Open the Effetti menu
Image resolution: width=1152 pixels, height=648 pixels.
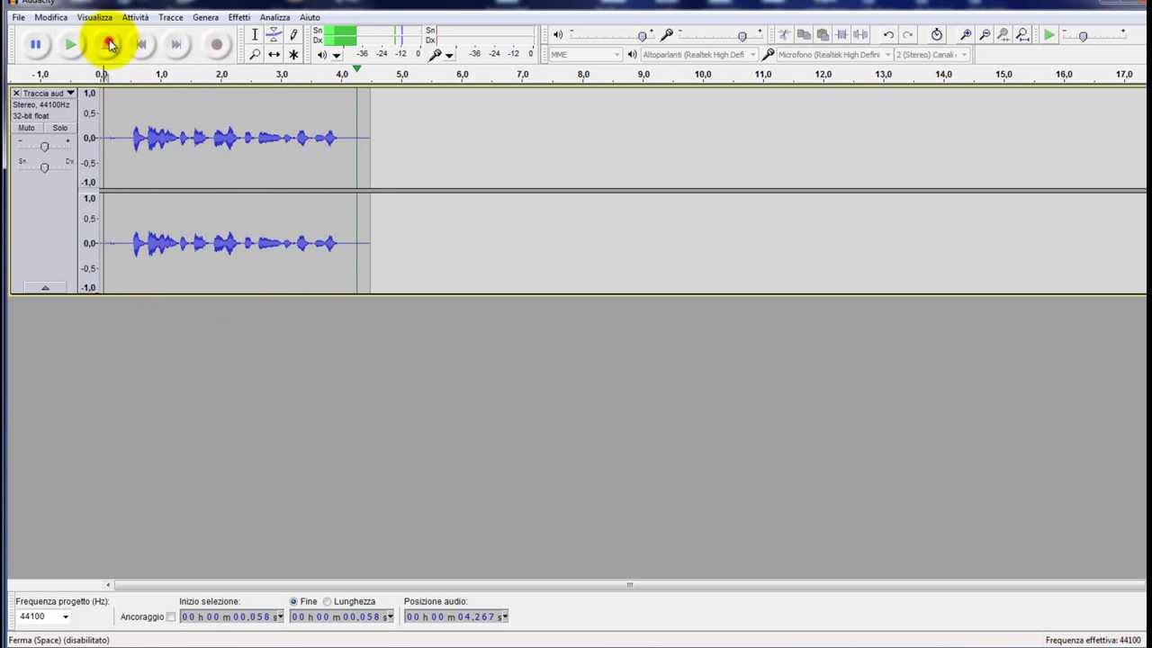point(238,17)
